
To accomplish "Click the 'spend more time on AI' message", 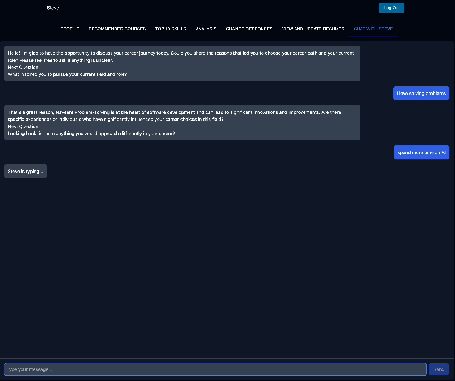I will [421, 153].
